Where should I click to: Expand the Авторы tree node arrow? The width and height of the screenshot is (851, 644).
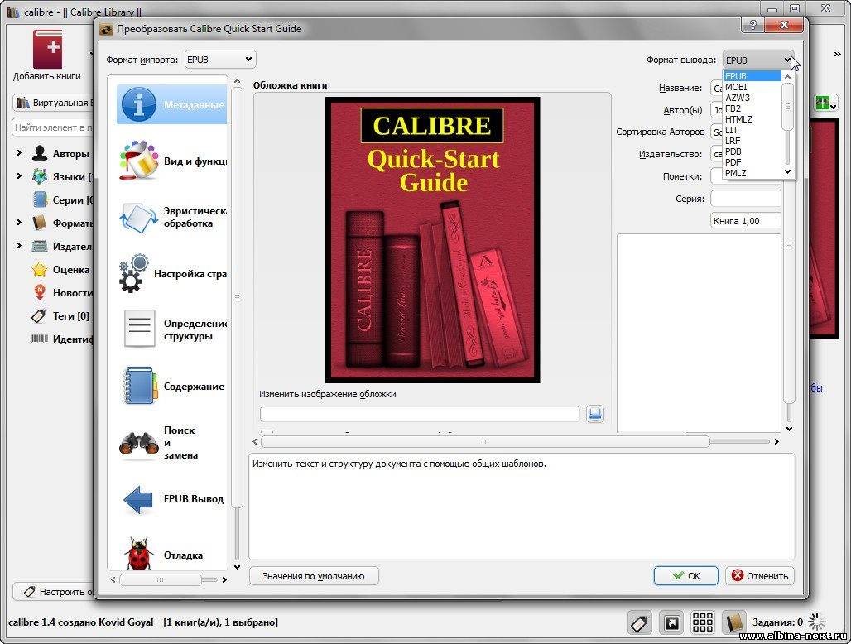coord(20,153)
